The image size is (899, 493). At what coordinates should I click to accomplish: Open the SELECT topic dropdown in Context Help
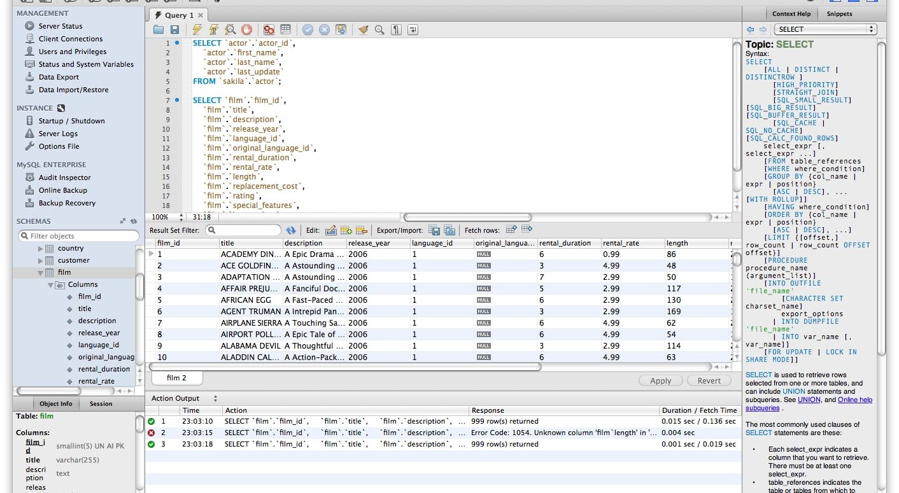pos(872,29)
